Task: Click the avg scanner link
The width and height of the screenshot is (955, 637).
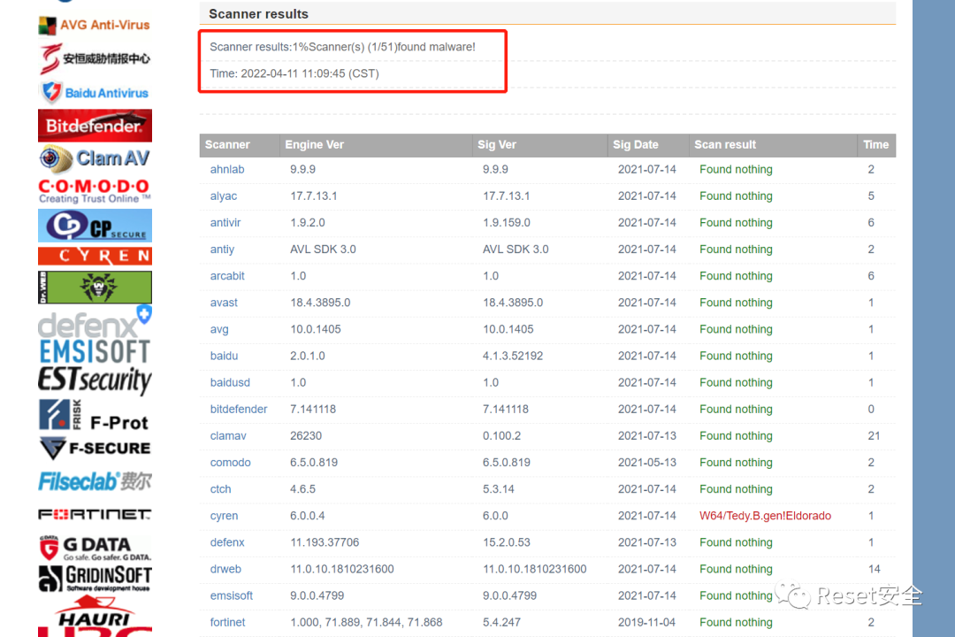Action: (219, 329)
